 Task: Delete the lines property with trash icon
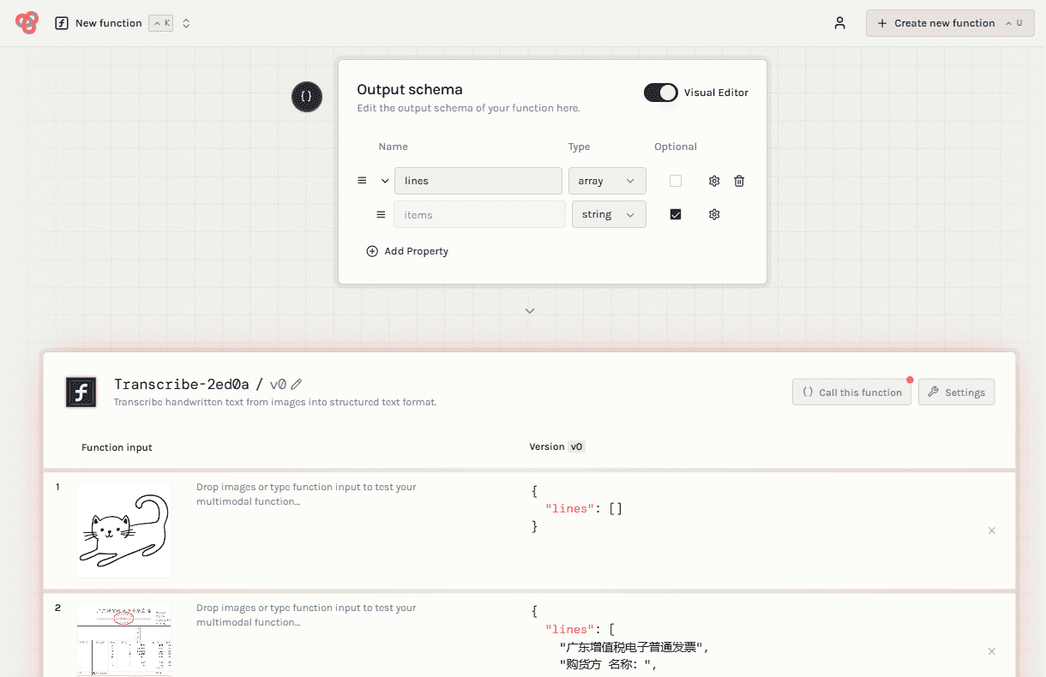tap(739, 181)
